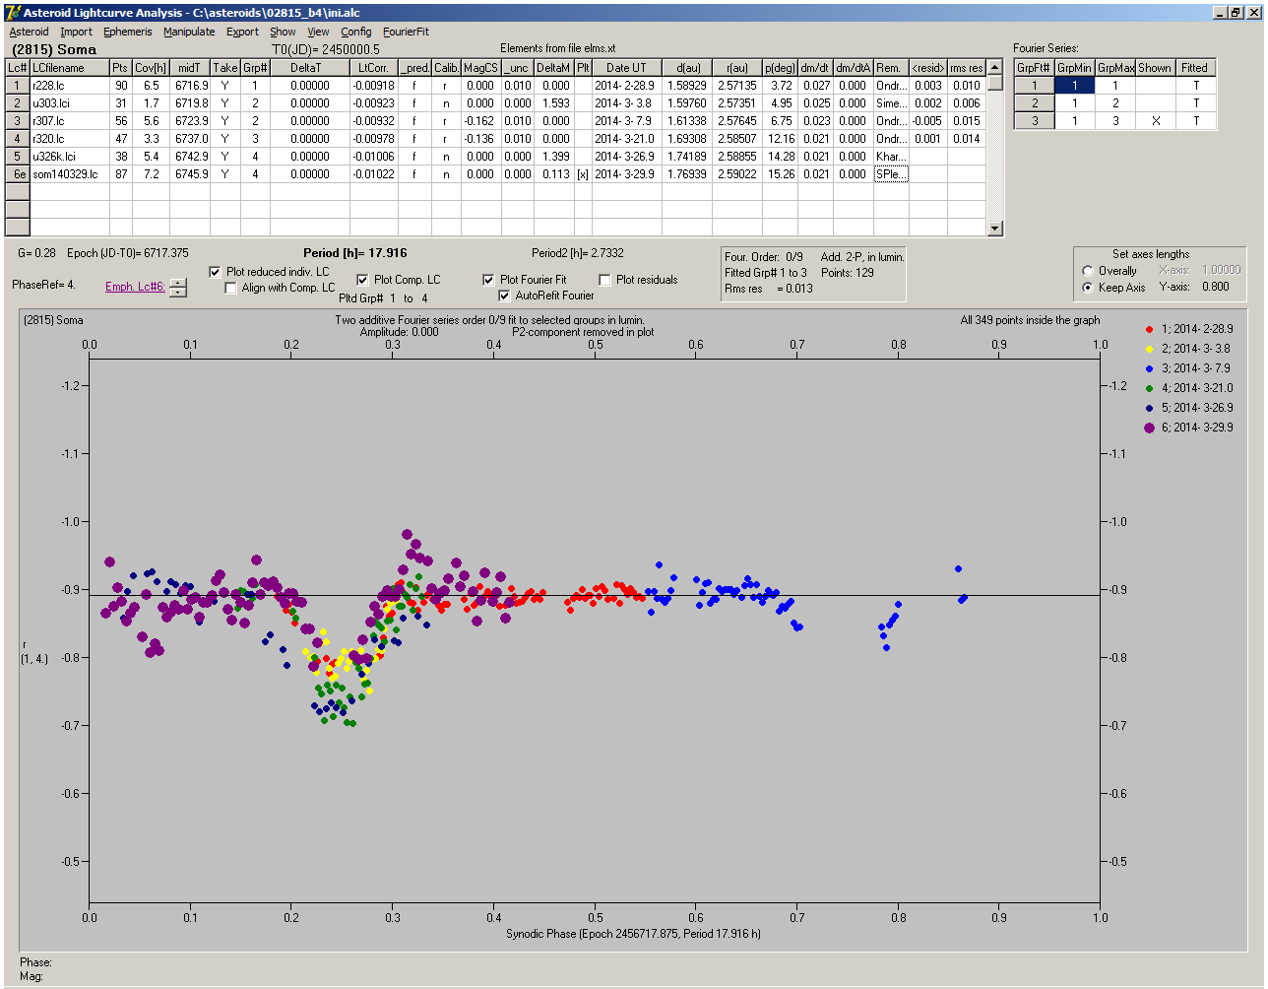Click the SPle... remark cell in row 6e
This screenshot has height=989, width=1268.
pyautogui.click(x=891, y=173)
